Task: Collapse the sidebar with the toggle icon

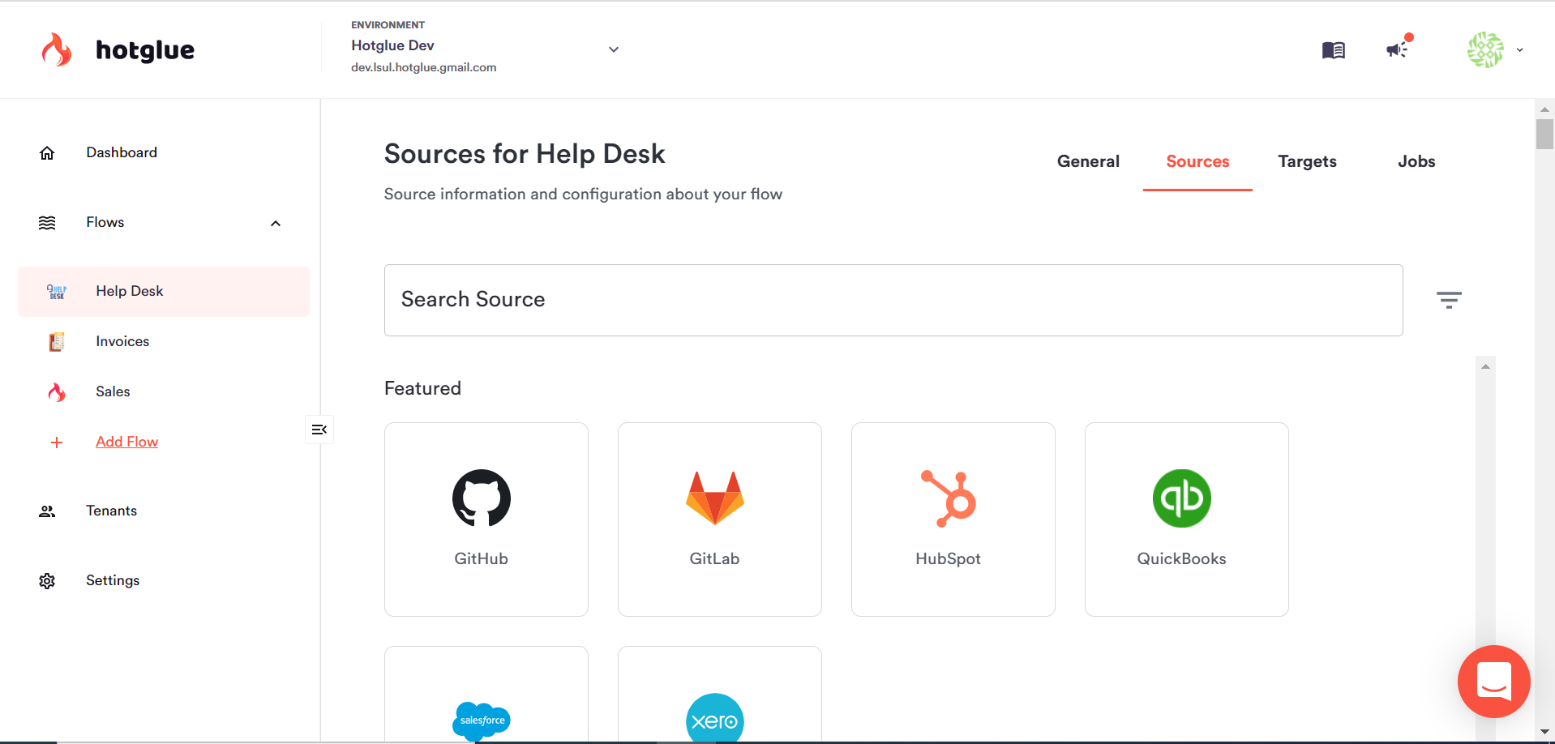Action: [319, 430]
